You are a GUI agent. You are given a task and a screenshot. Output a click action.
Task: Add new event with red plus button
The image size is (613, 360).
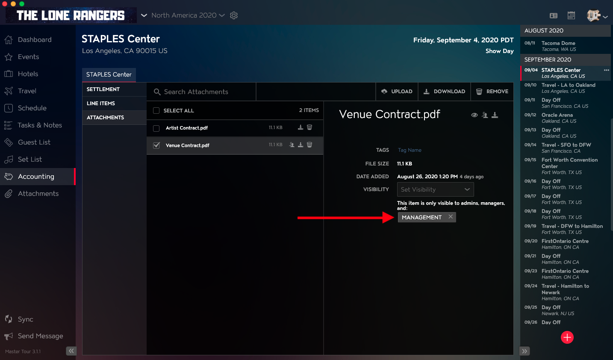pos(567,337)
